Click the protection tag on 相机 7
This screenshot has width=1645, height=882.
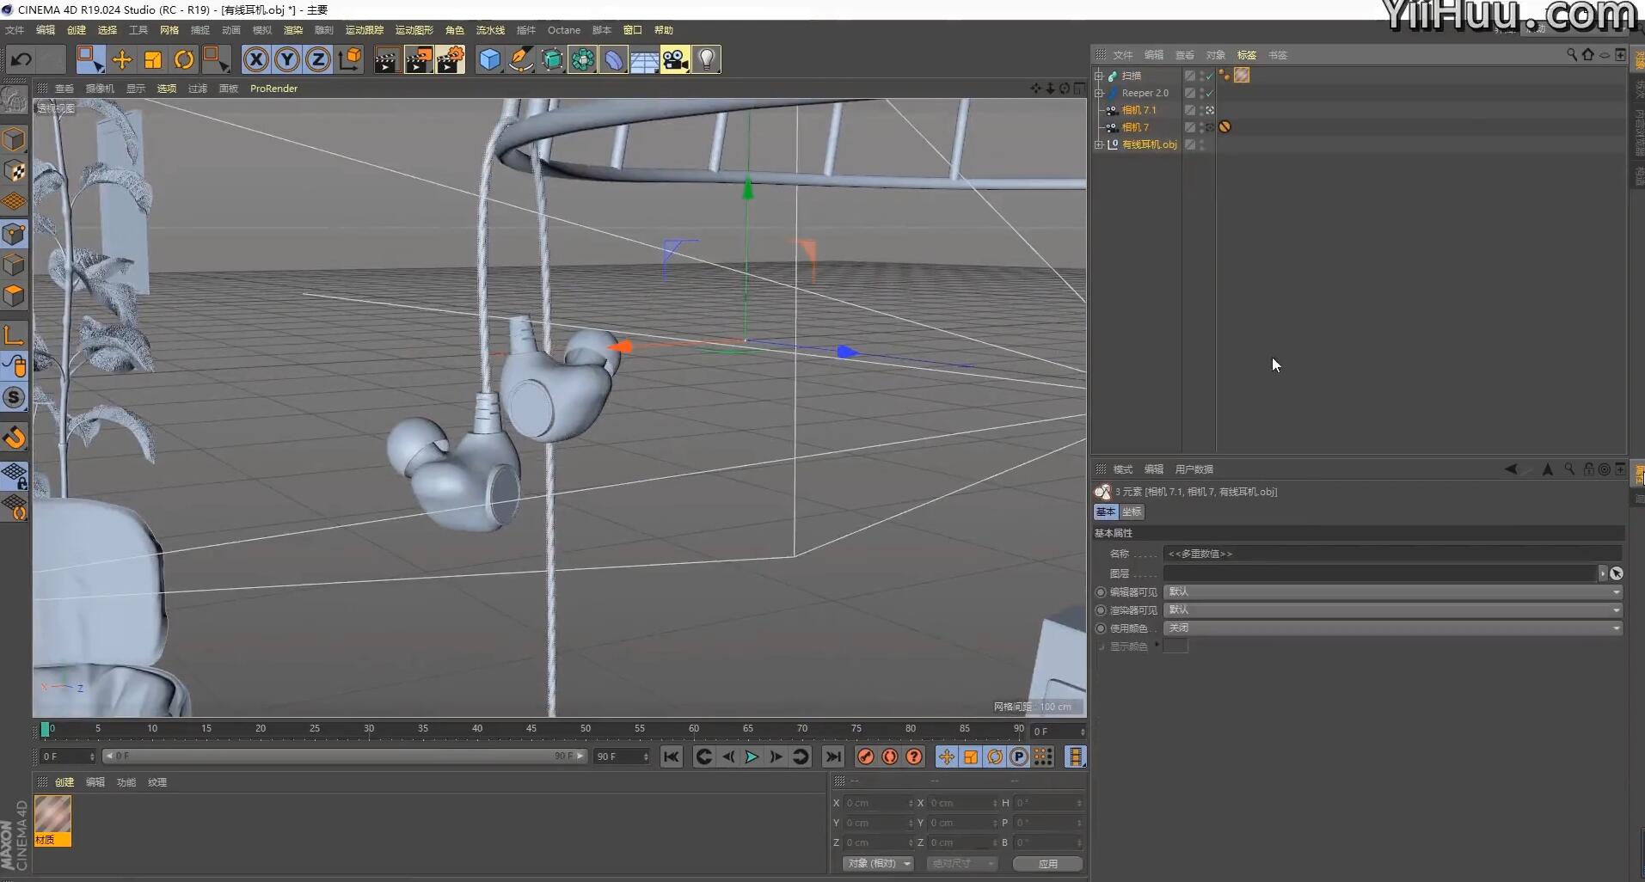pos(1225,127)
